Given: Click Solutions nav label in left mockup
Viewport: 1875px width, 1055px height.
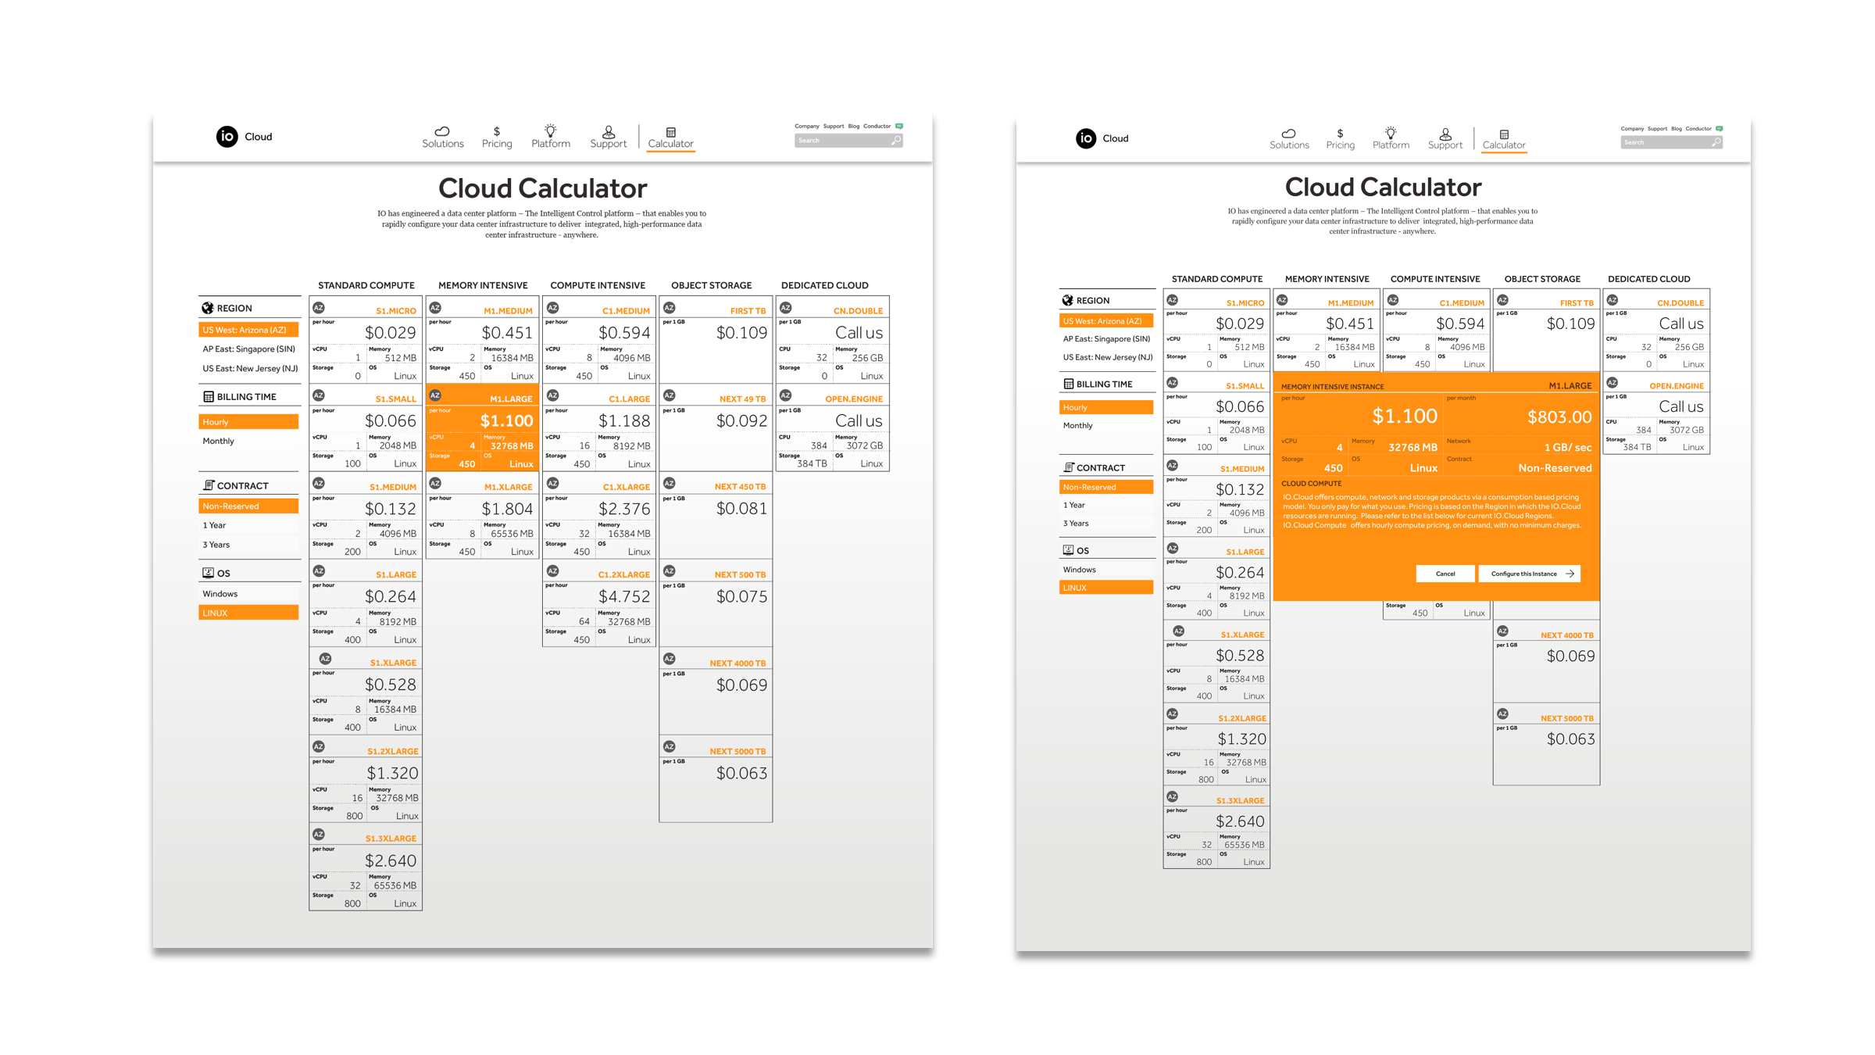Looking at the screenshot, I should pos(443,144).
